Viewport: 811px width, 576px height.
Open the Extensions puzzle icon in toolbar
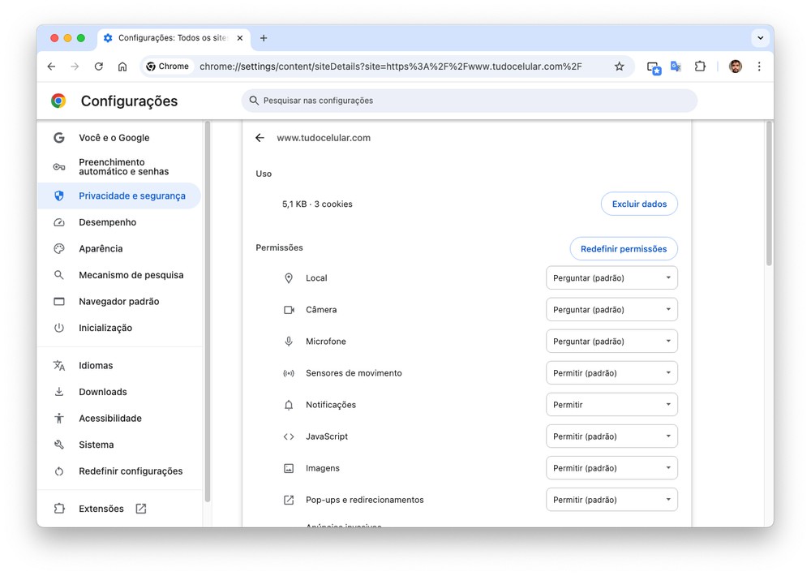click(x=700, y=67)
